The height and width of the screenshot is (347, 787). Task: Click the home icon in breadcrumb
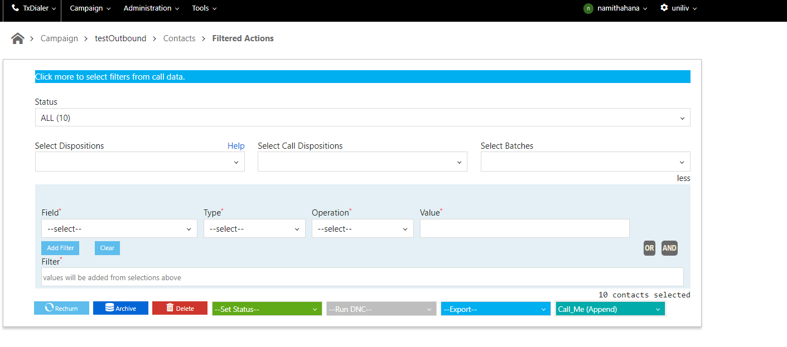(18, 38)
